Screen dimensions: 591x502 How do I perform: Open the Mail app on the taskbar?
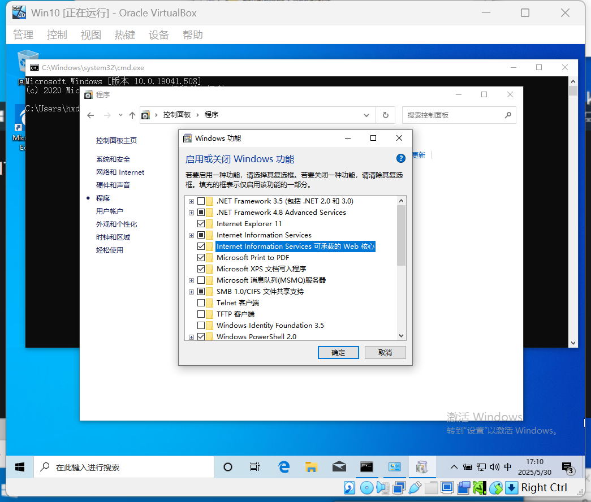[x=339, y=467]
